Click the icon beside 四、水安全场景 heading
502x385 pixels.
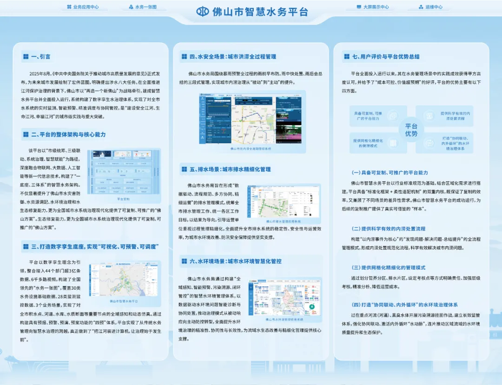click(x=185, y=57)
